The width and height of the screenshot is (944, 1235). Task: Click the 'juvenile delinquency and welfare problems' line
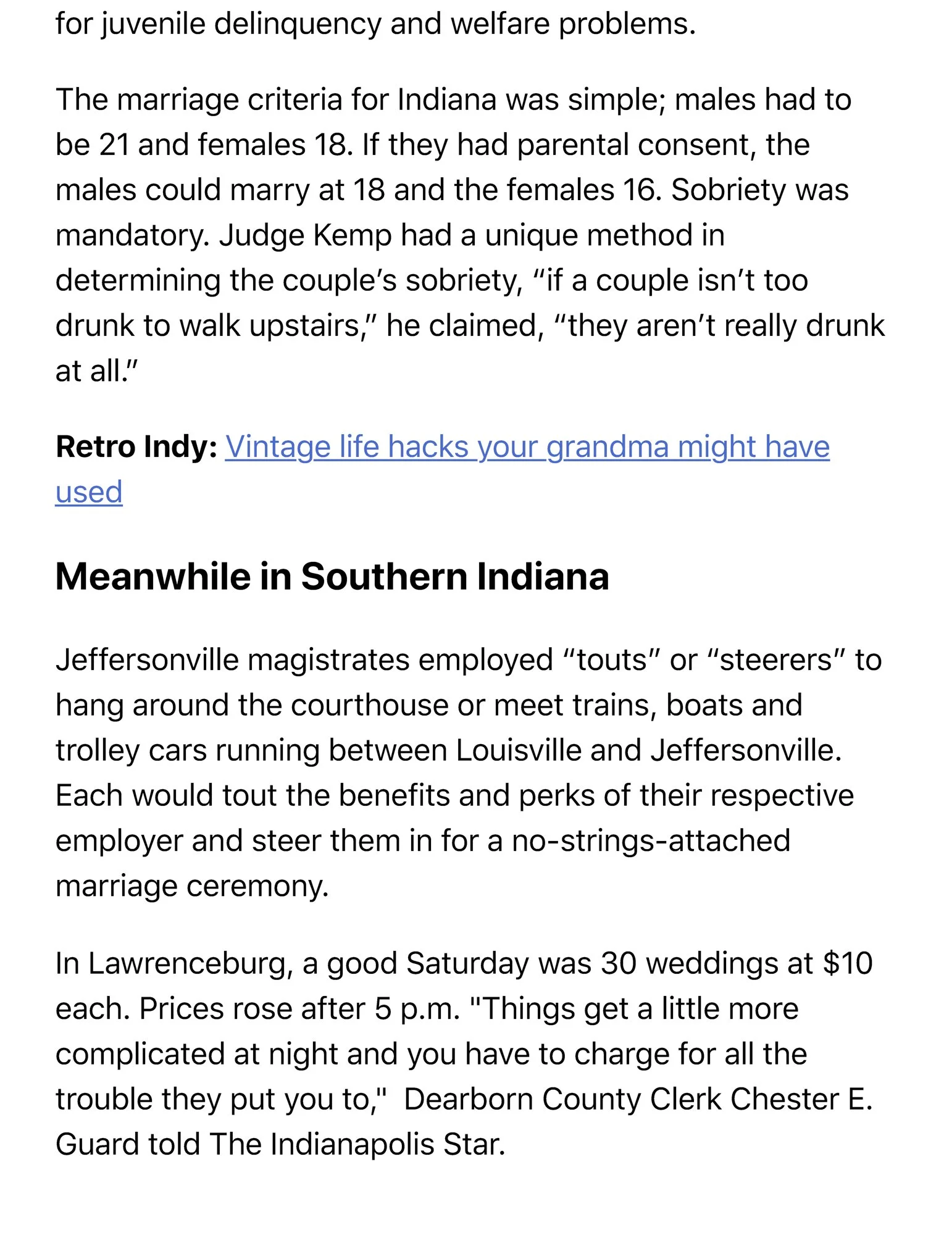399,24
